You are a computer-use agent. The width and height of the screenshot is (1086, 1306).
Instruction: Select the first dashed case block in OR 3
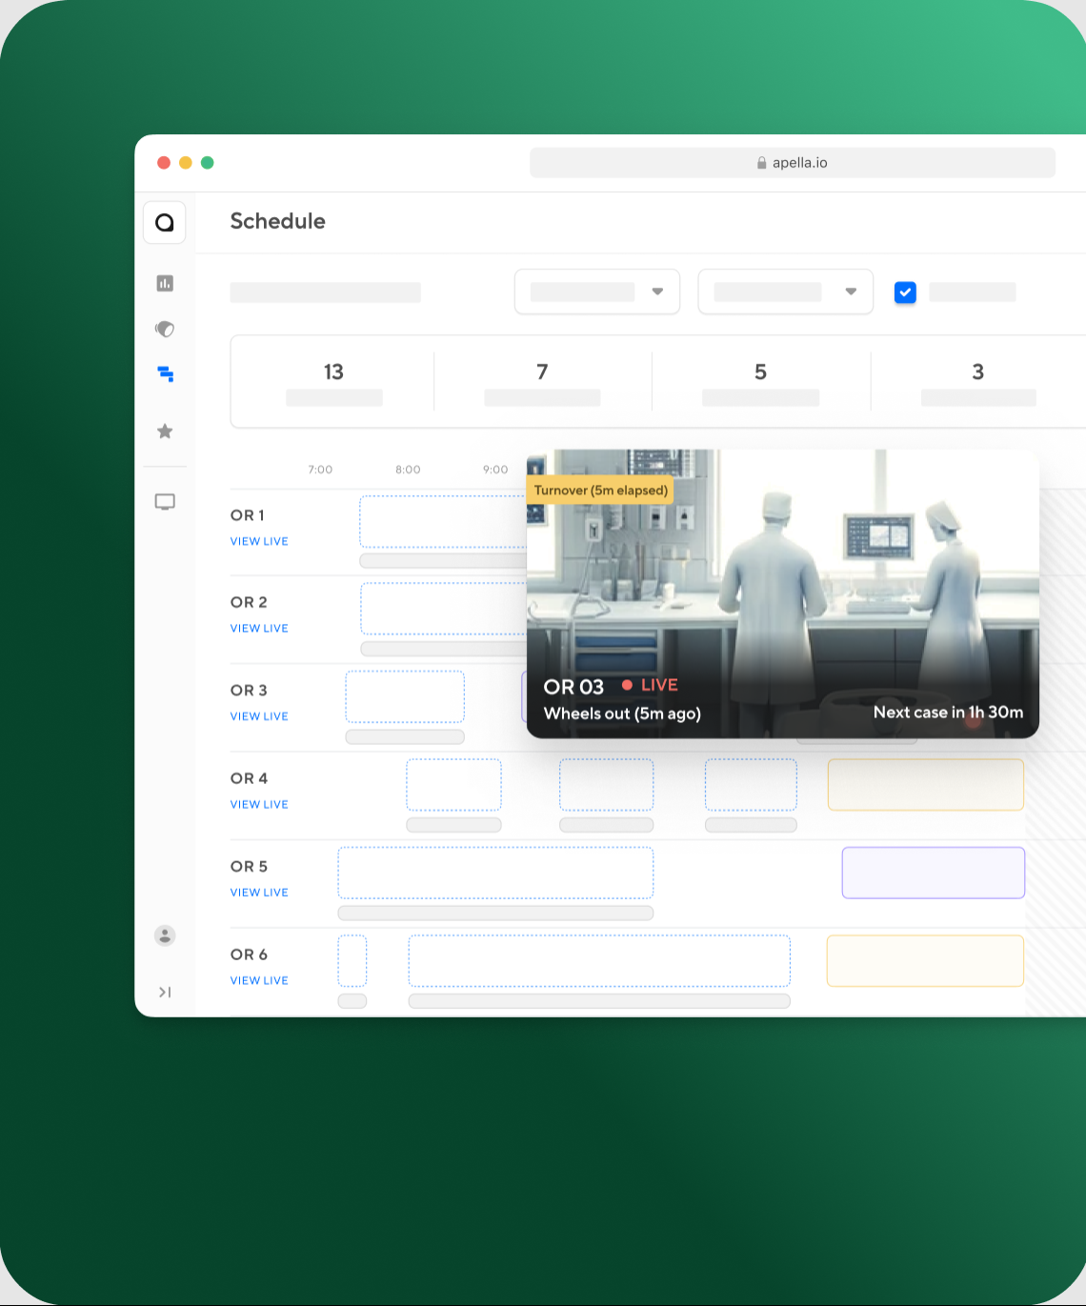point(405,696)
